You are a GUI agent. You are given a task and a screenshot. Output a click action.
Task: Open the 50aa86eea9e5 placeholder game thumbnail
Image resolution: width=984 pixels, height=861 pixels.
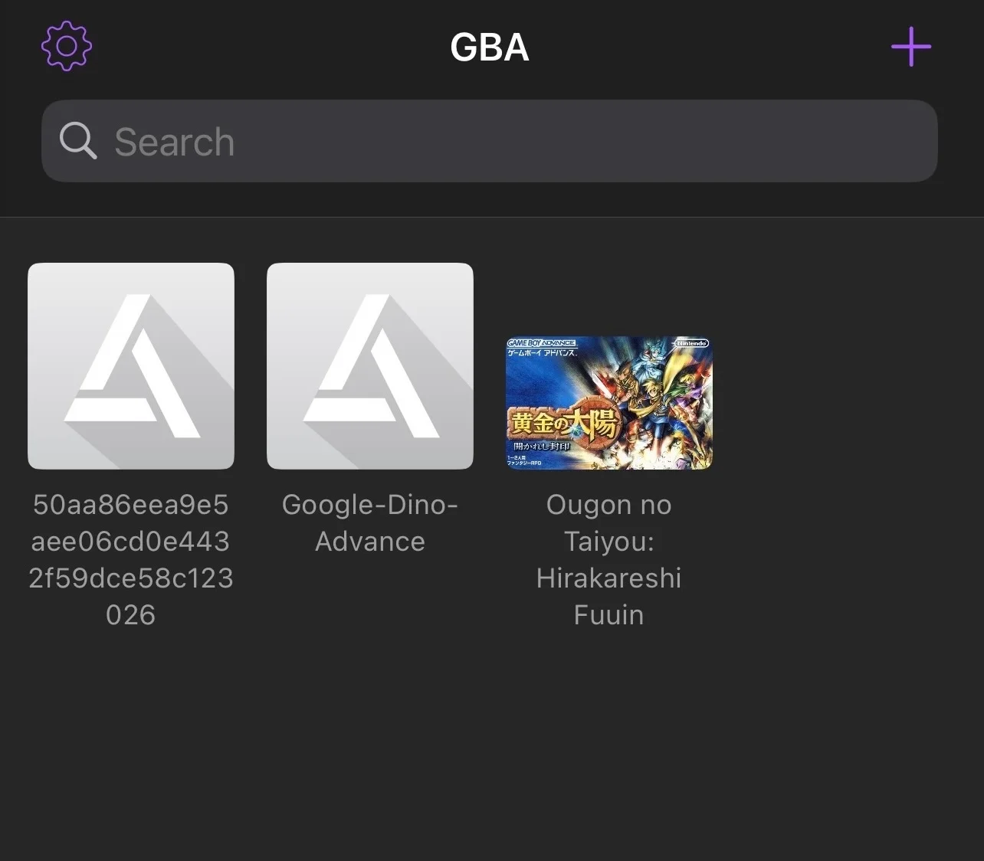(x=131, y=366)
